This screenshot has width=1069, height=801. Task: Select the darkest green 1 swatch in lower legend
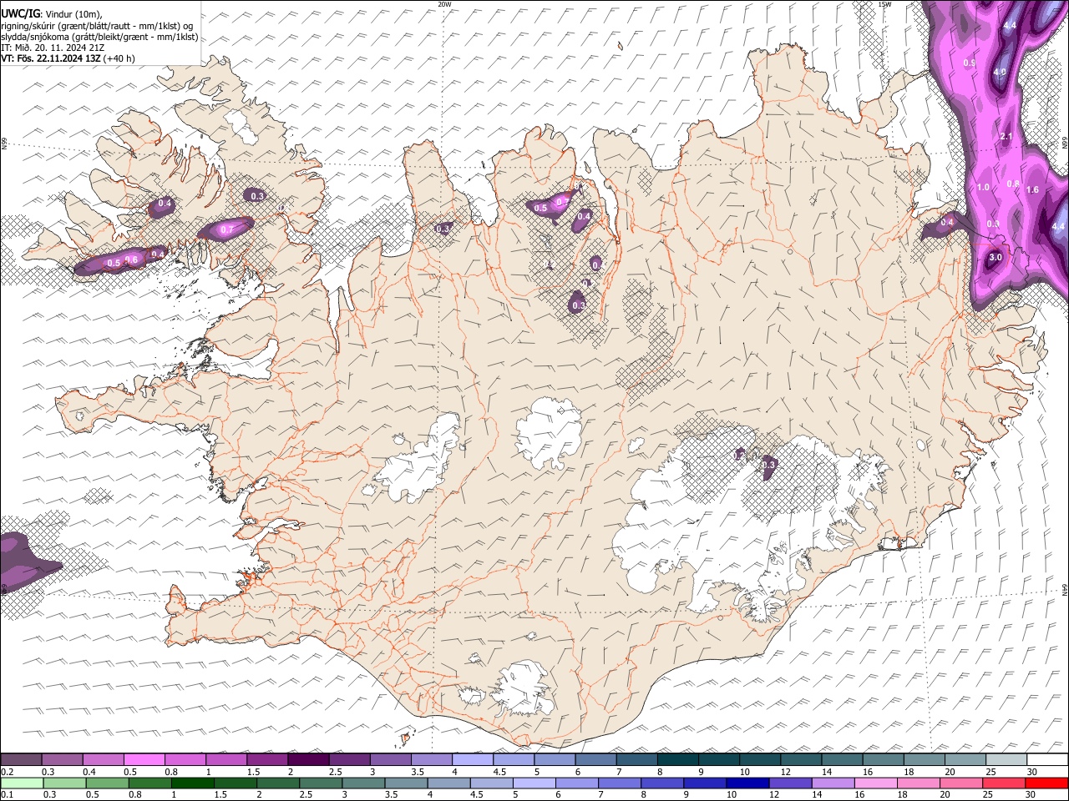[192, 783]
